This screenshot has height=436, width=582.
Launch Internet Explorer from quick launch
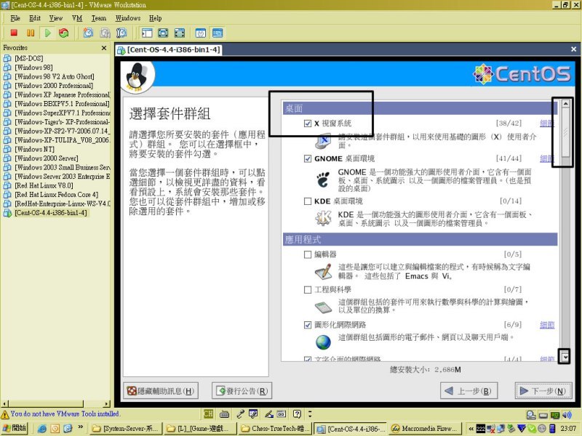coord(42,429)
